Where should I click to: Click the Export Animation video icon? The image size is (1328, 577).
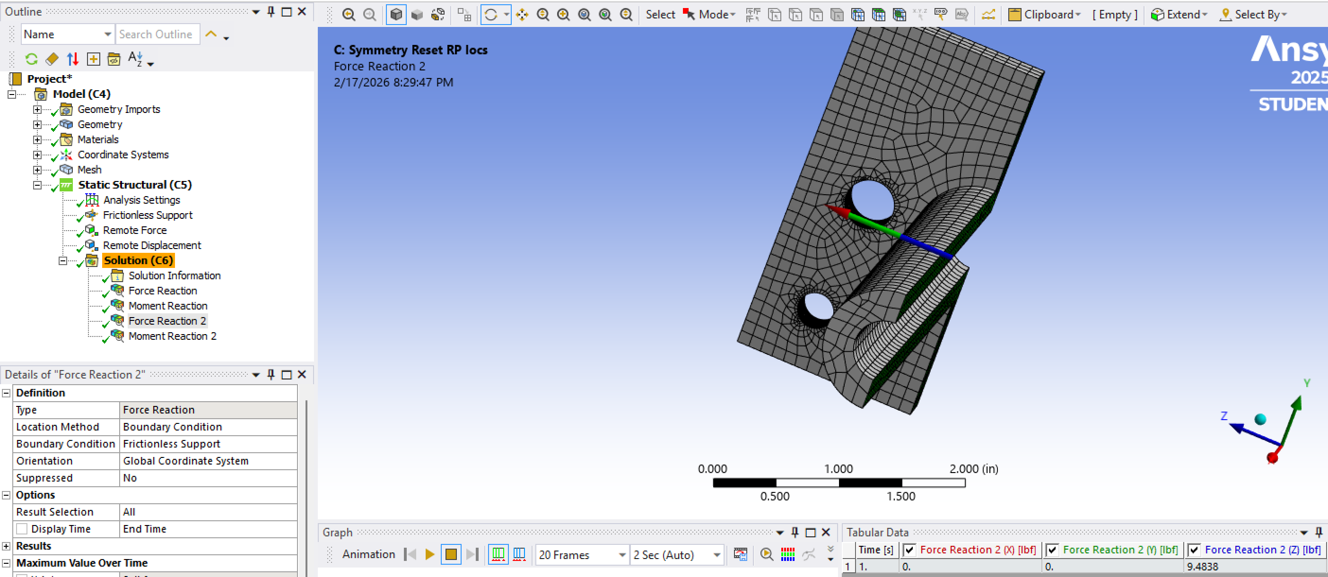[x=740, y=554]
